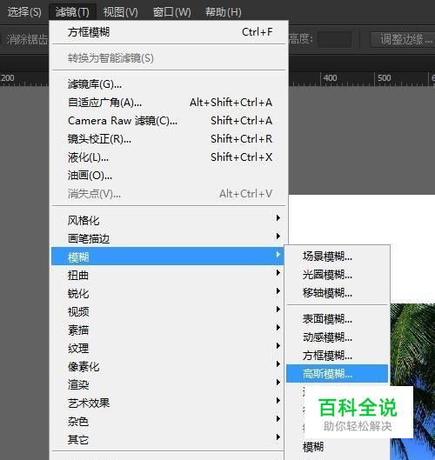Viewport: 435px width, 460px height.
Task: Open the 帮助(H) menu
Action: pos(223,12)
